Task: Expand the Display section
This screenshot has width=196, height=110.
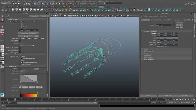Action: (142, 53)
